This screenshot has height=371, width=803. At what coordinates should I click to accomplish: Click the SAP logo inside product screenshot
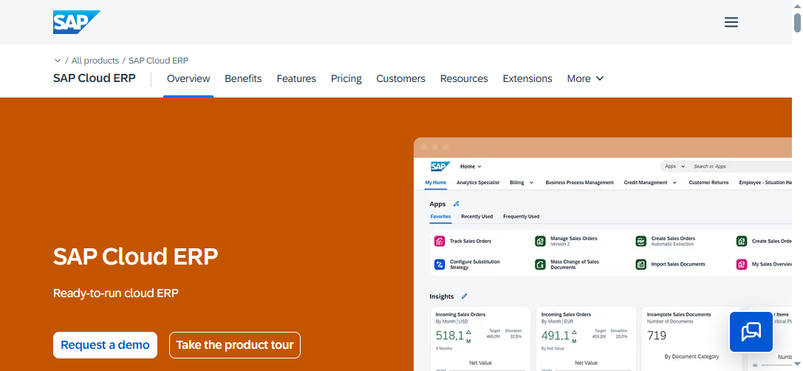(x=440, y=166)
